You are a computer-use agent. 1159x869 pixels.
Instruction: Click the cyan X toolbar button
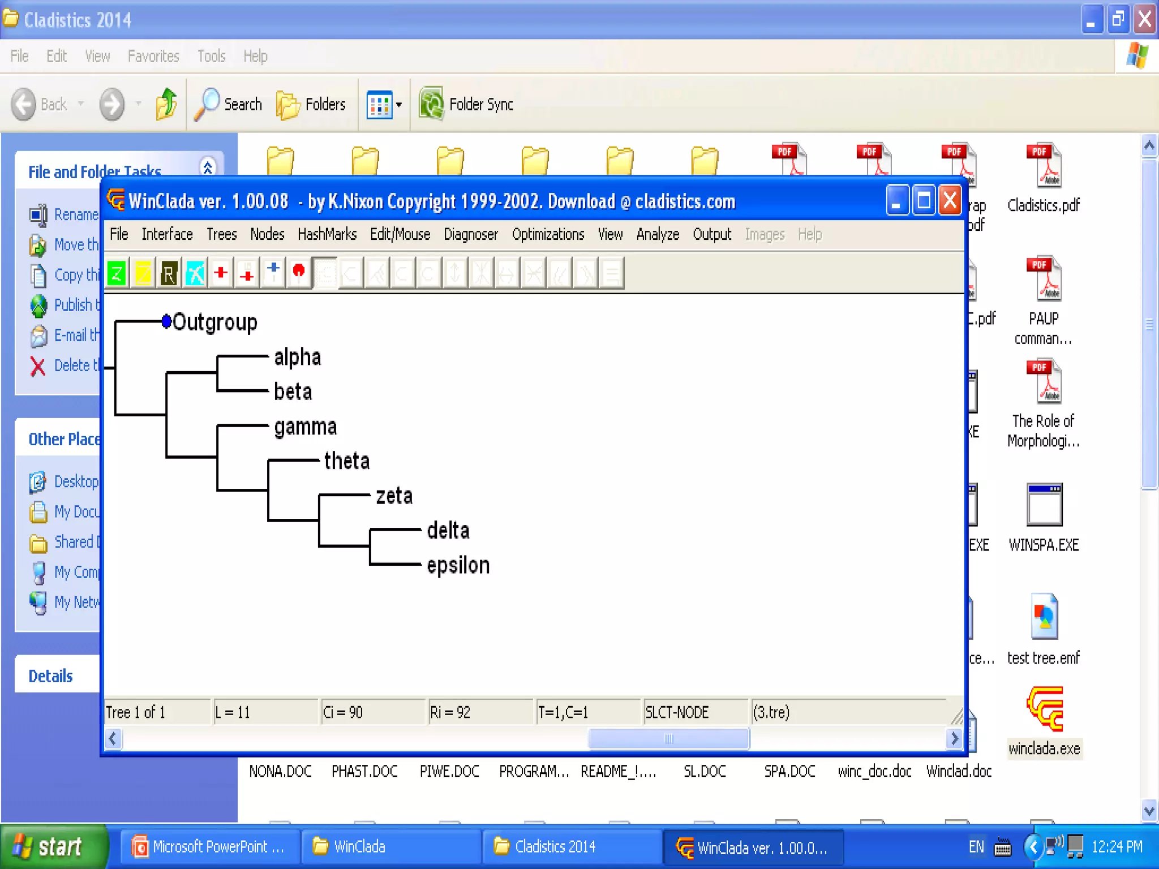(195, 274)
